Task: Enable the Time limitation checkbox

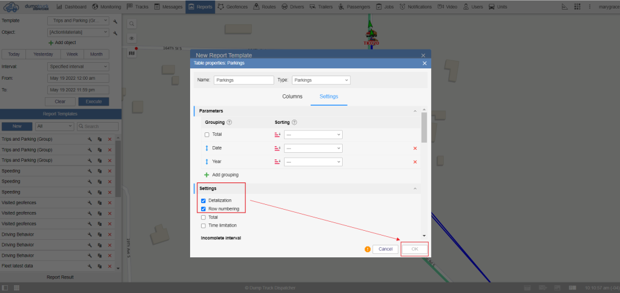Action: 203,225
